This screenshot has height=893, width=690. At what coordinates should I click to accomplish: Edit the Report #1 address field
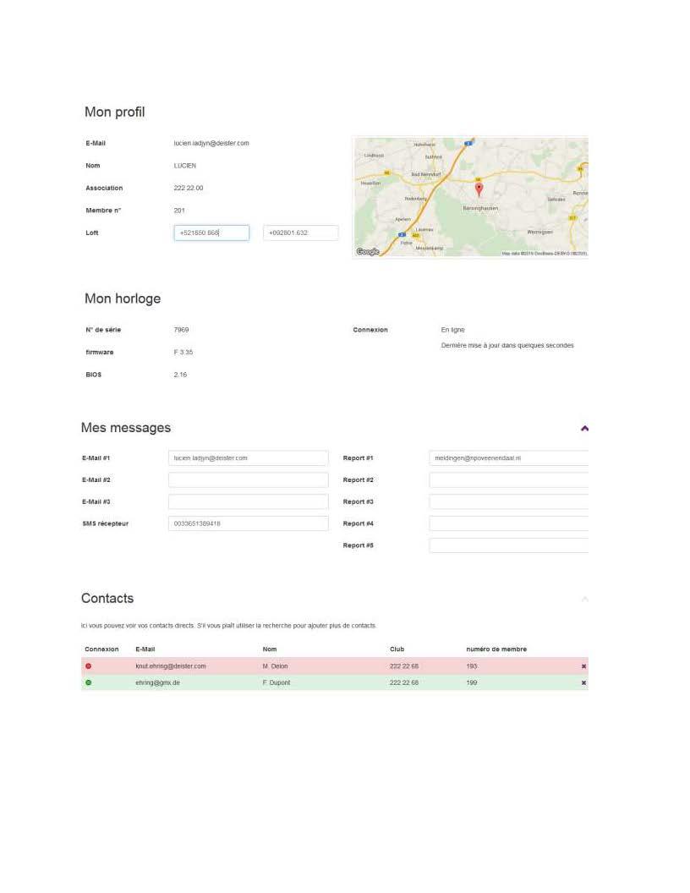tap(509, 457)
